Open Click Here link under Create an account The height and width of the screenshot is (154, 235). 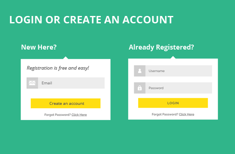79,115
